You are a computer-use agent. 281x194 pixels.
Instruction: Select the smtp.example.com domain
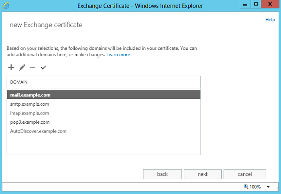(104, 104)
